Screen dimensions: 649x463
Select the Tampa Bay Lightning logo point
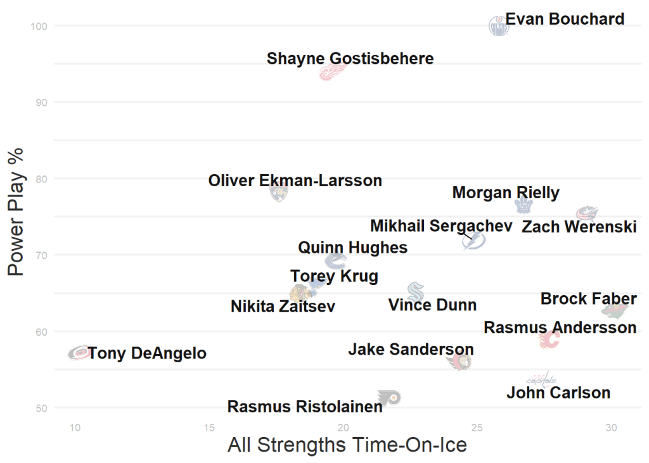474,241
